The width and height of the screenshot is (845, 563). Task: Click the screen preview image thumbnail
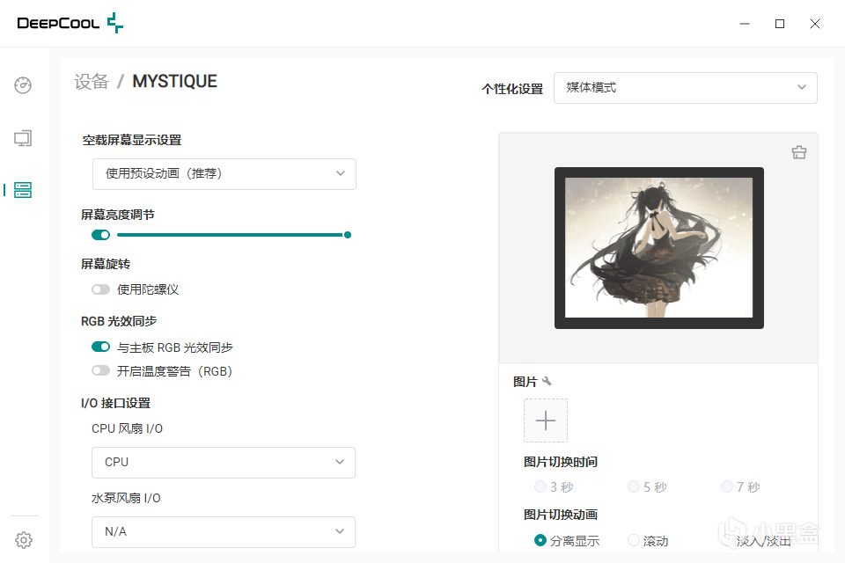pos(659,248)
